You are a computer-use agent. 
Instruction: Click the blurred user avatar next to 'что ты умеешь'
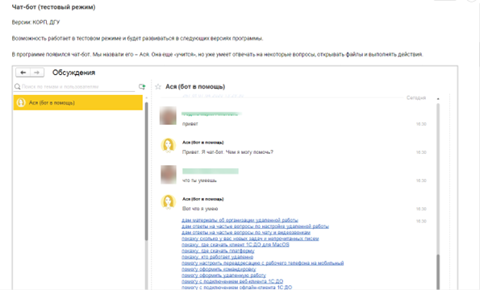click(169, 175)
